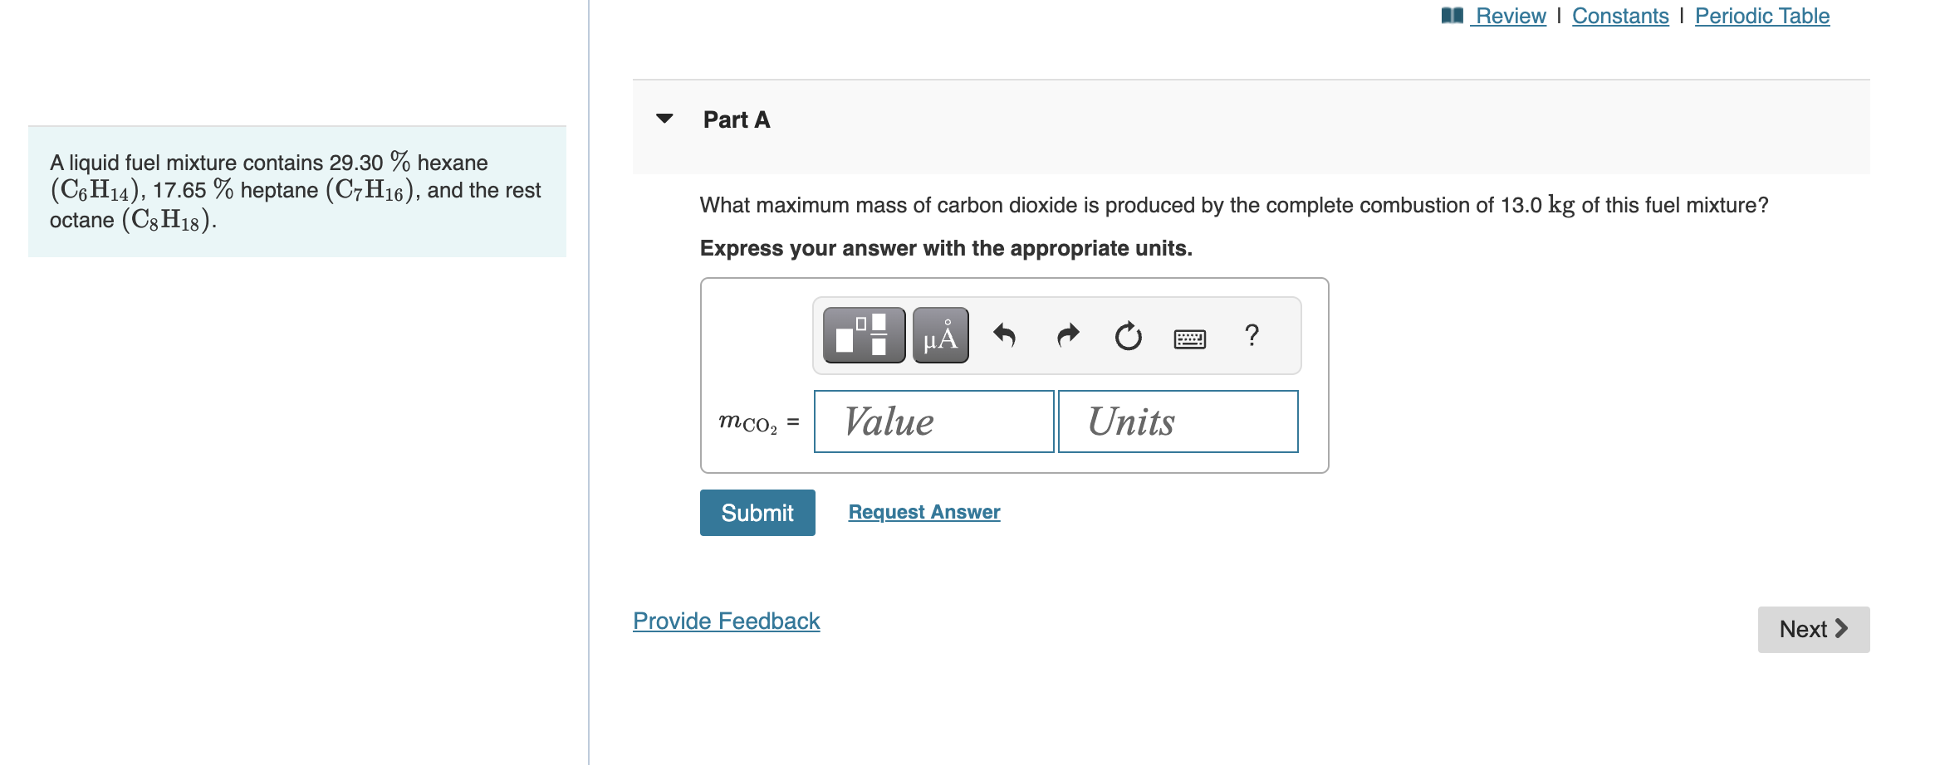Go to the Next question
The image size is (1935, 765).
click(1814, 630)
